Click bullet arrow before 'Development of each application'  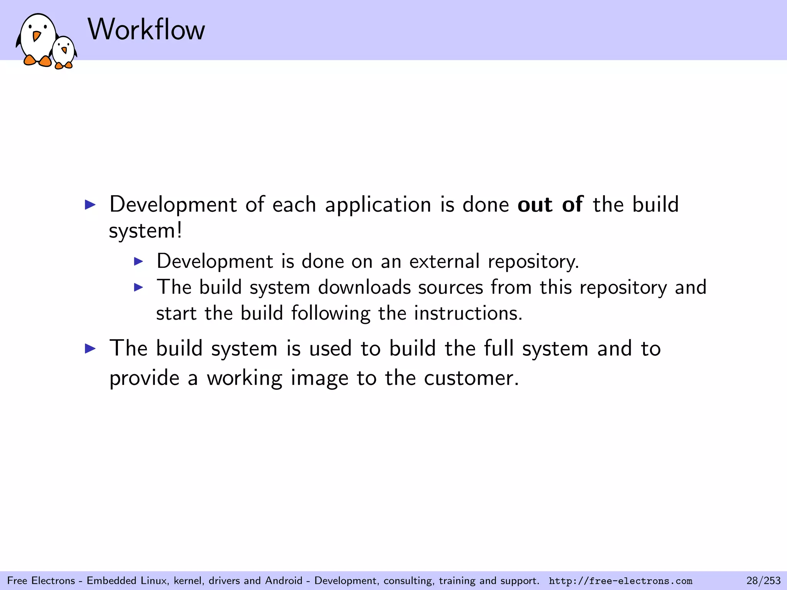click(90, 204)
